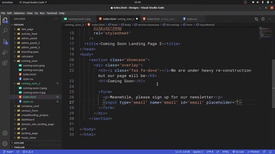The image size is (275, 154).
Task: Click the system microphone icon
Action: 263,2
